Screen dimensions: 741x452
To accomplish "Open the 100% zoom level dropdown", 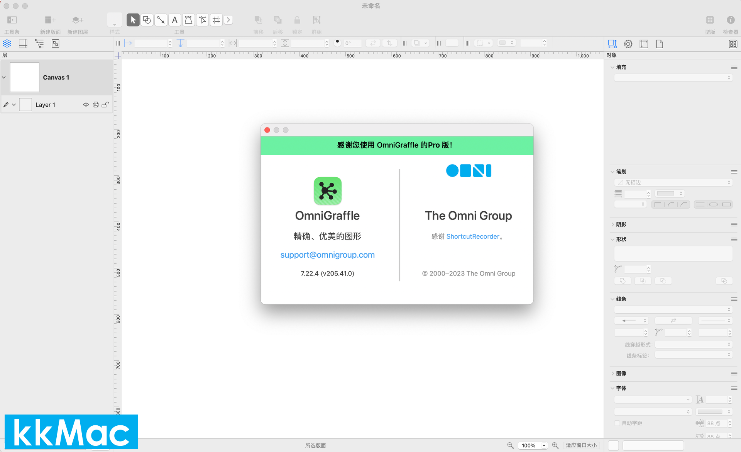I will click(533, 445).
